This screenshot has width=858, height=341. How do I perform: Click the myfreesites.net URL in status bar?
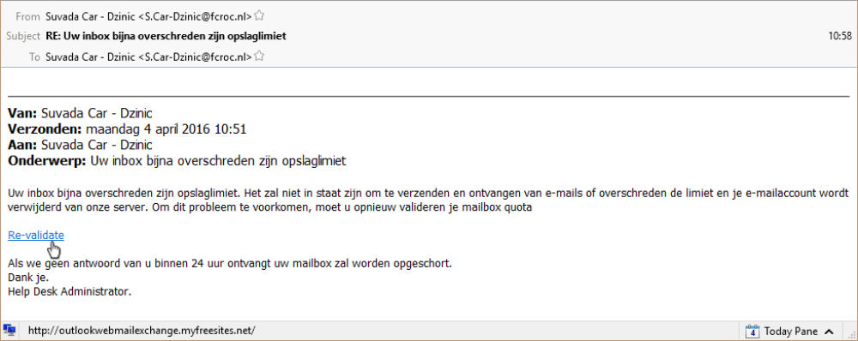(x=142, y=331)
